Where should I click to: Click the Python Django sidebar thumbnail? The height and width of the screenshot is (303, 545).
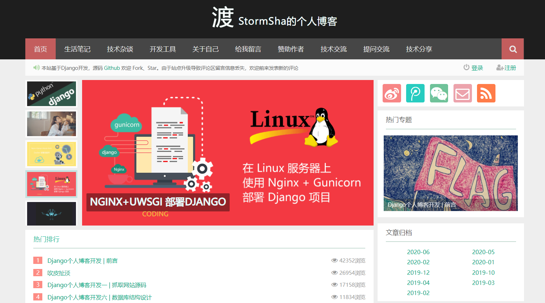pyautogui.click(x=51, y=93)
